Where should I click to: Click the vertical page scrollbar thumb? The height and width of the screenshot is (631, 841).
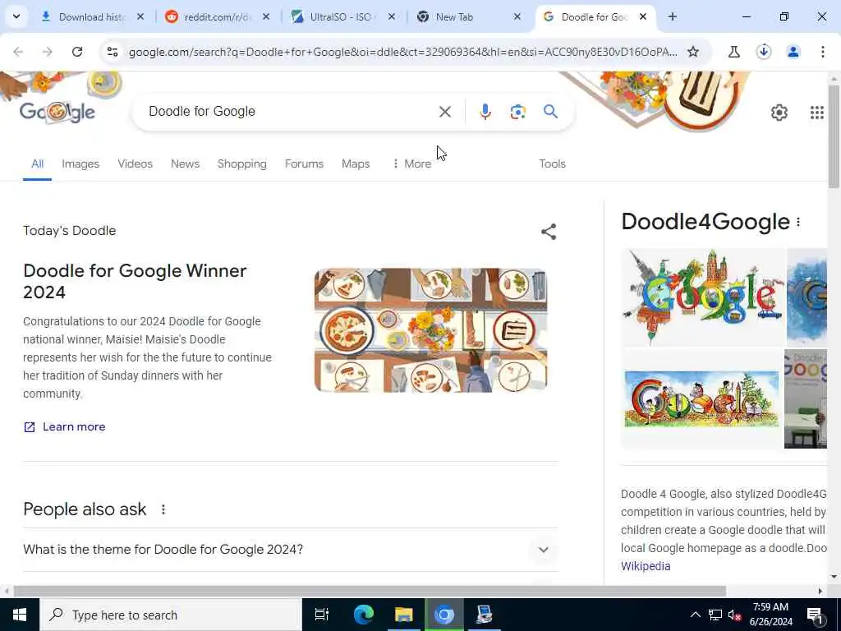(x=834, y=136)
